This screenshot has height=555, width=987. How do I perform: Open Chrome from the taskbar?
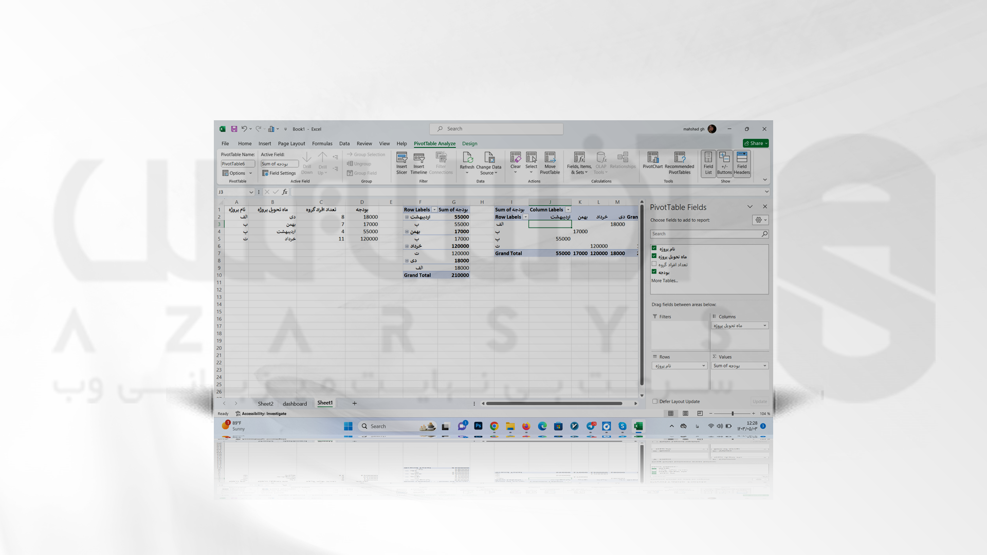click(x=494, y=426)
